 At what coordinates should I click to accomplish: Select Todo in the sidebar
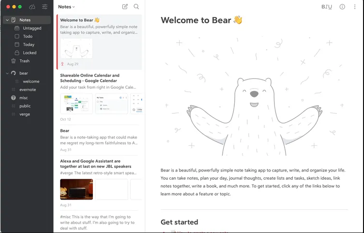(x=28, y=36)
